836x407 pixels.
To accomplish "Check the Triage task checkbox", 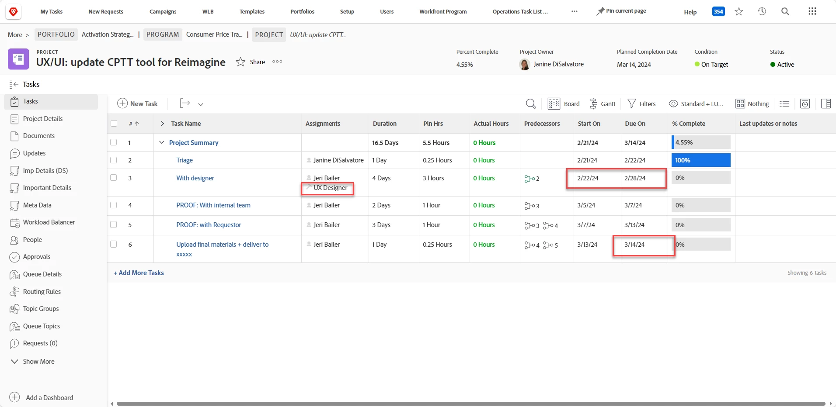I will [x=114, y=160].
